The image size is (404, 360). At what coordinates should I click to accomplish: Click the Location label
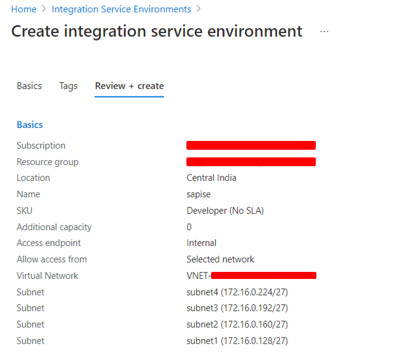pyautogui.click(x=34, y=178)
